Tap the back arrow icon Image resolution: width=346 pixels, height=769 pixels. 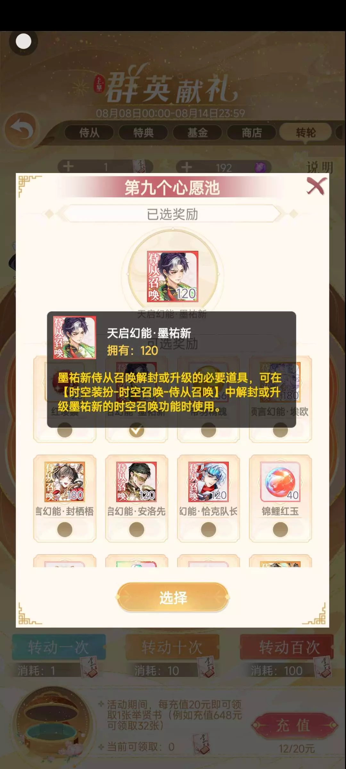(x=22, y=130)
